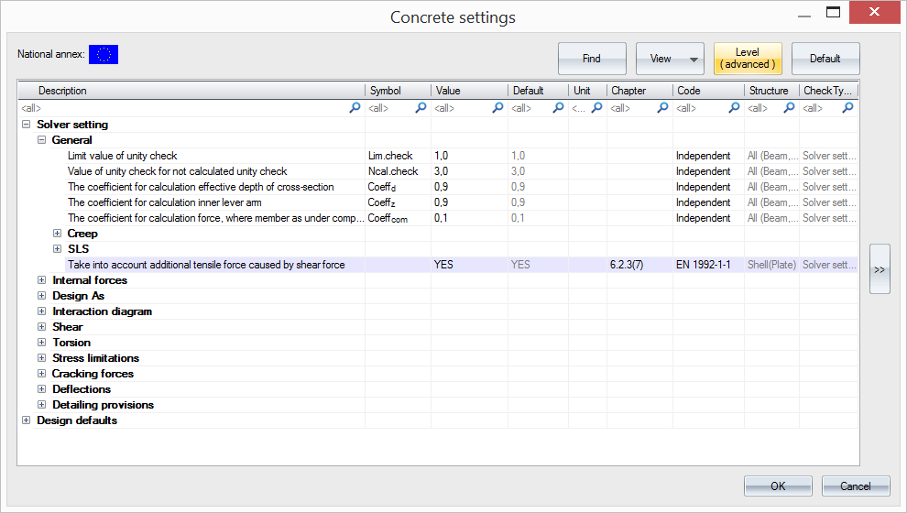This screenshot has width=907, height=513.
Task: Click the Chapter column header
Action: click(x=639, y=91)
